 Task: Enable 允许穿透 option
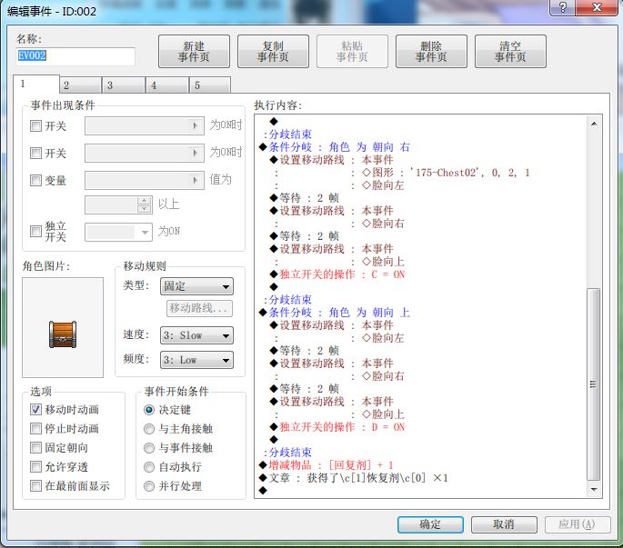35,466
